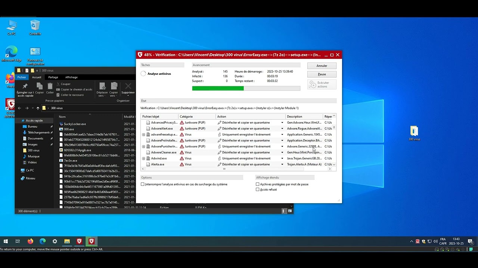Open Microsoft Edge desktop shortcut
Image resolution: width=478 pixels, height=268 pixels.
[12, 54]
